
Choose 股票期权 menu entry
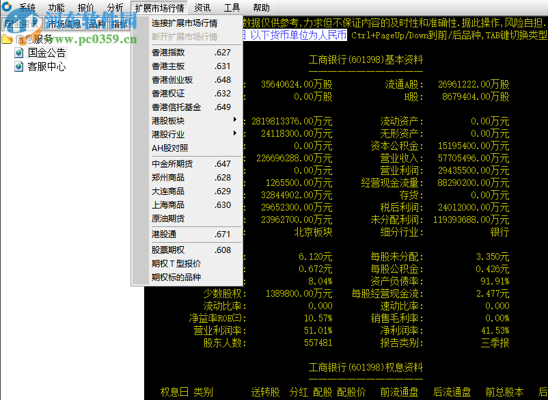(187, 250)
